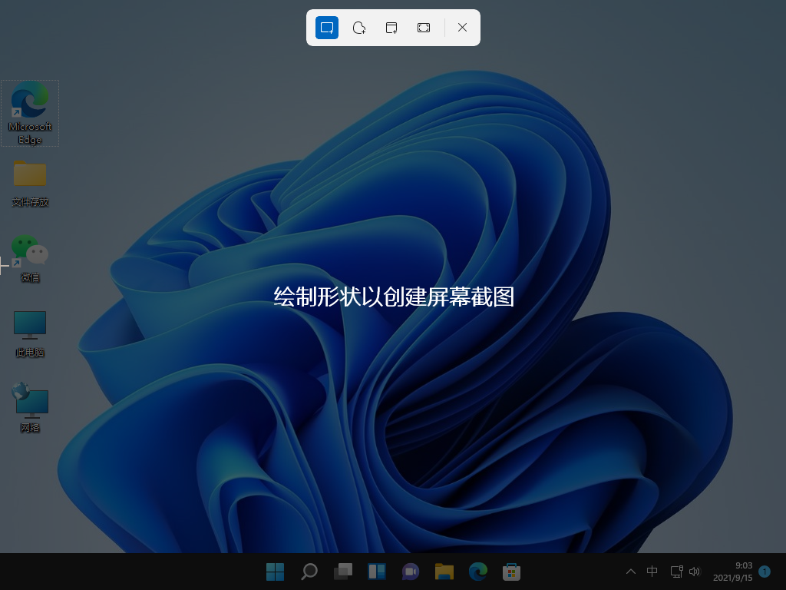Viewport: 786px width, 590px height.
Task: Open the Widgets panel
Action: 376,572
